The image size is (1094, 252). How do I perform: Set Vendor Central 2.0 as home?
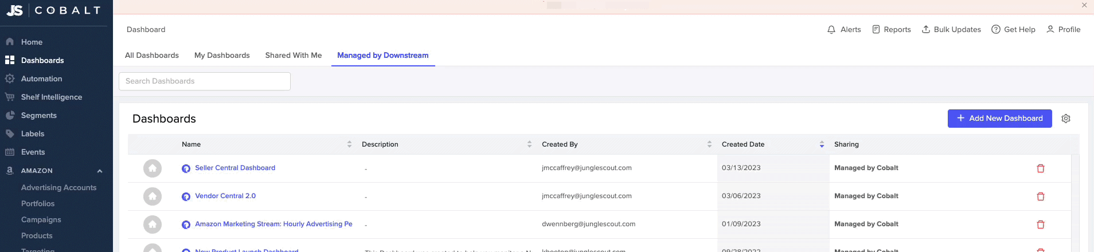(153, 196)
